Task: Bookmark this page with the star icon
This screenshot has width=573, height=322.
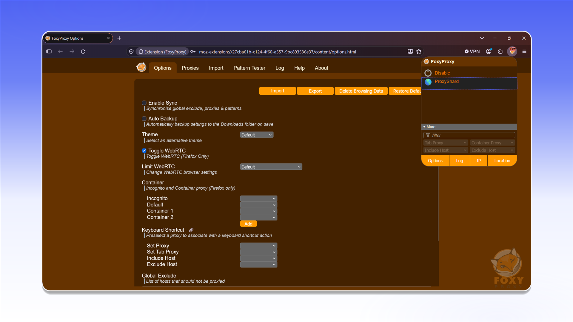Action: pyautogui.click(x=419, y=52)
